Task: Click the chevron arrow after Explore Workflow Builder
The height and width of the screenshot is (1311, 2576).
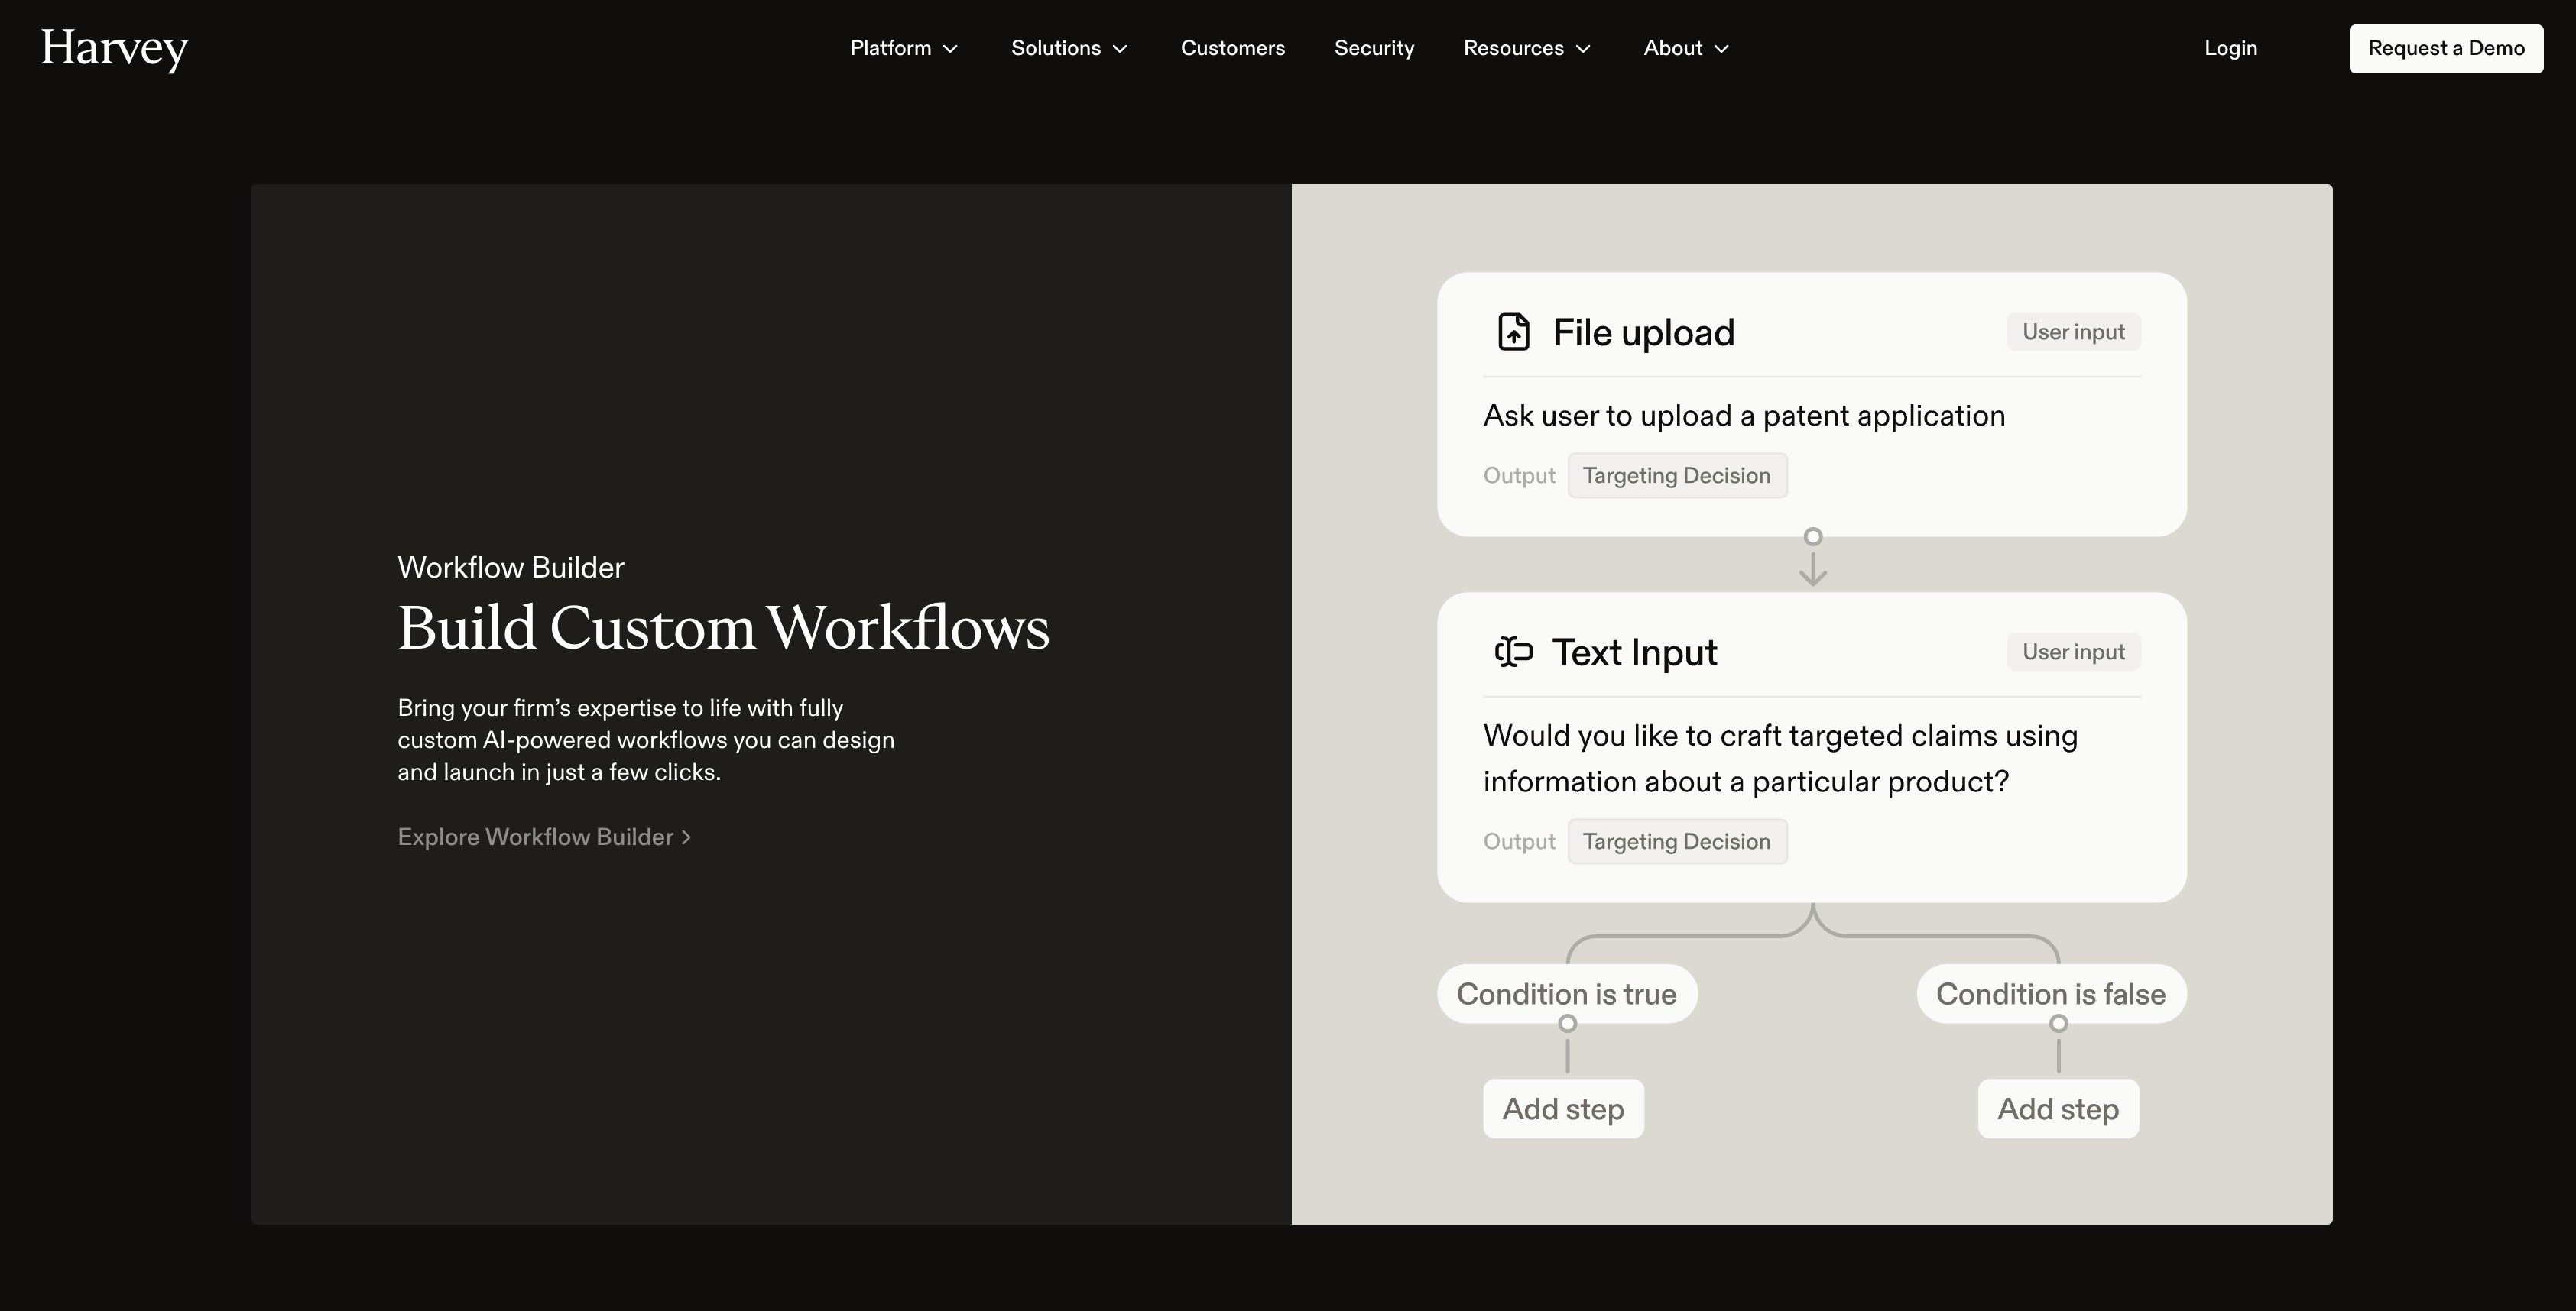Action: pyautogui.click(x=686, y=837)
